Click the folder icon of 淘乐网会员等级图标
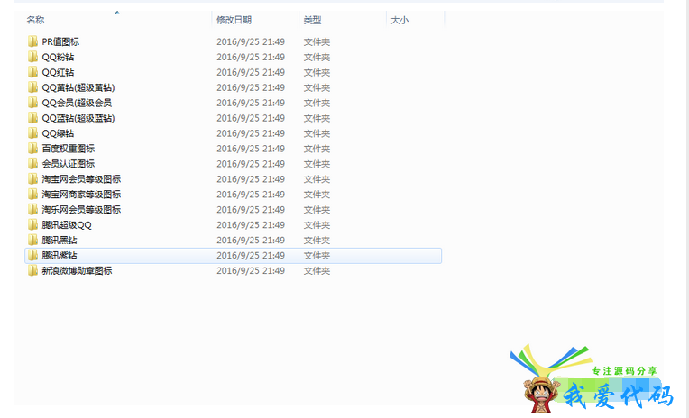 point(32,209)
